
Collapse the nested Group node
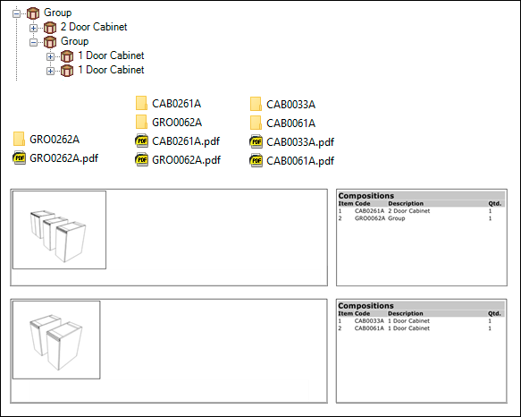pyautogui.click(x=33, y=42)
